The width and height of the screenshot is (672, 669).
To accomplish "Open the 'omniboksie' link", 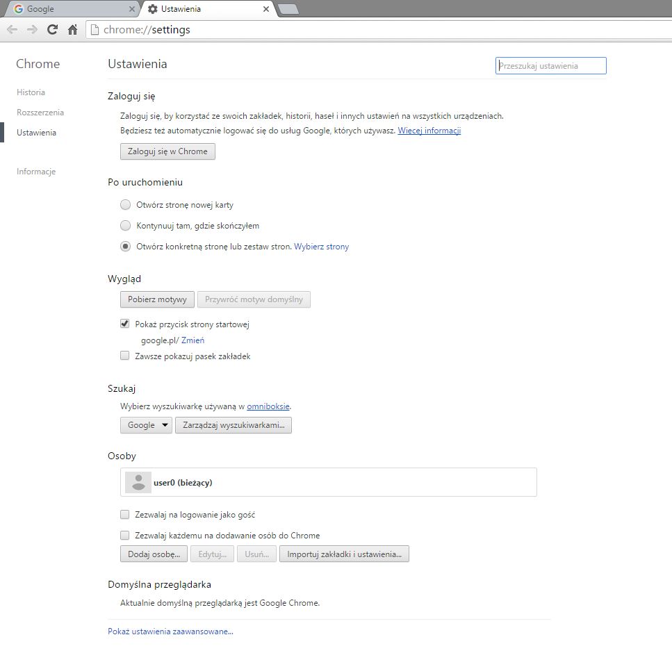I will click(268, 406).
